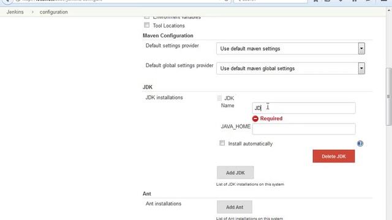This screenshot has height=220, width=392.
Task: Focus the JDK Name input field
Action: [304, 108]
